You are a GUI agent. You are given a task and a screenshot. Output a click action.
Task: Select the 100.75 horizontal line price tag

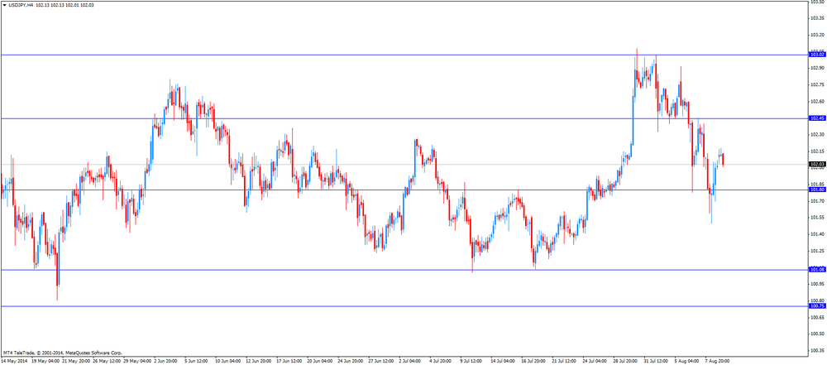pos(817,306)
